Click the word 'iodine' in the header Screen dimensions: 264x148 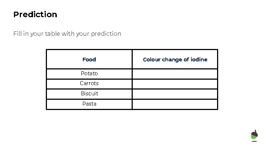click(x=199, y=60)
